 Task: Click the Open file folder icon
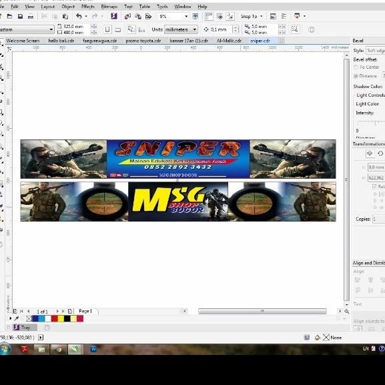point(9,17)
